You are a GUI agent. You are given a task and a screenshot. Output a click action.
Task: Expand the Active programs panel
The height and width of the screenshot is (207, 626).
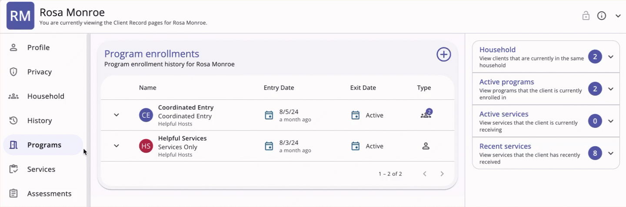click(x=611, y=89)
